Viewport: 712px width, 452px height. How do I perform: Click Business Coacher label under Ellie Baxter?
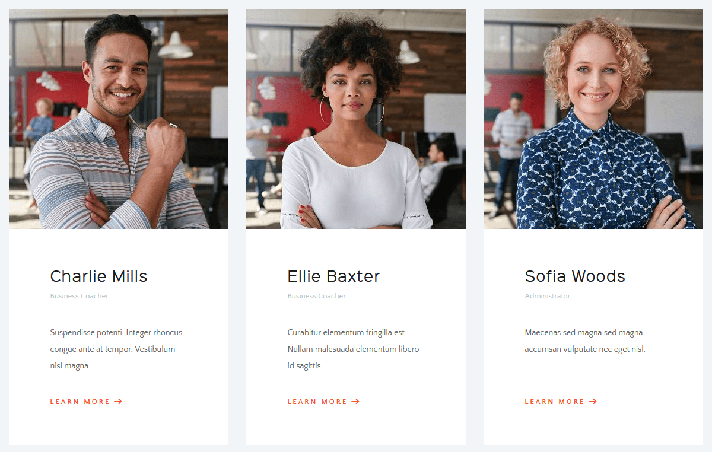click(x=317, y=296)
